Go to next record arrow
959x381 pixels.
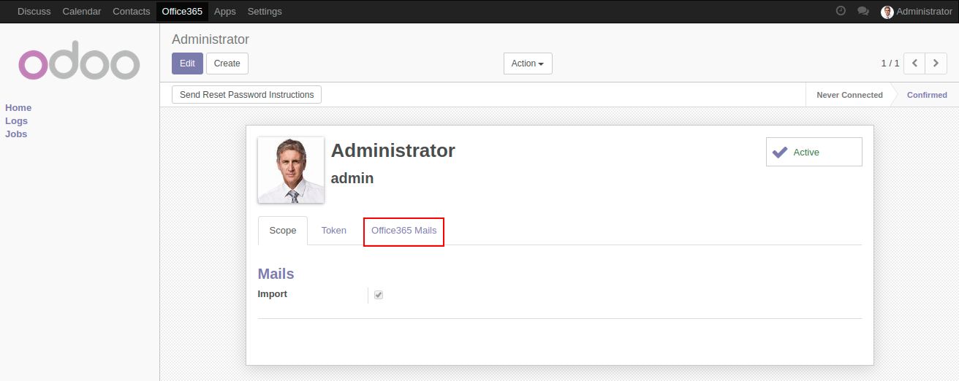pos(936,64)
